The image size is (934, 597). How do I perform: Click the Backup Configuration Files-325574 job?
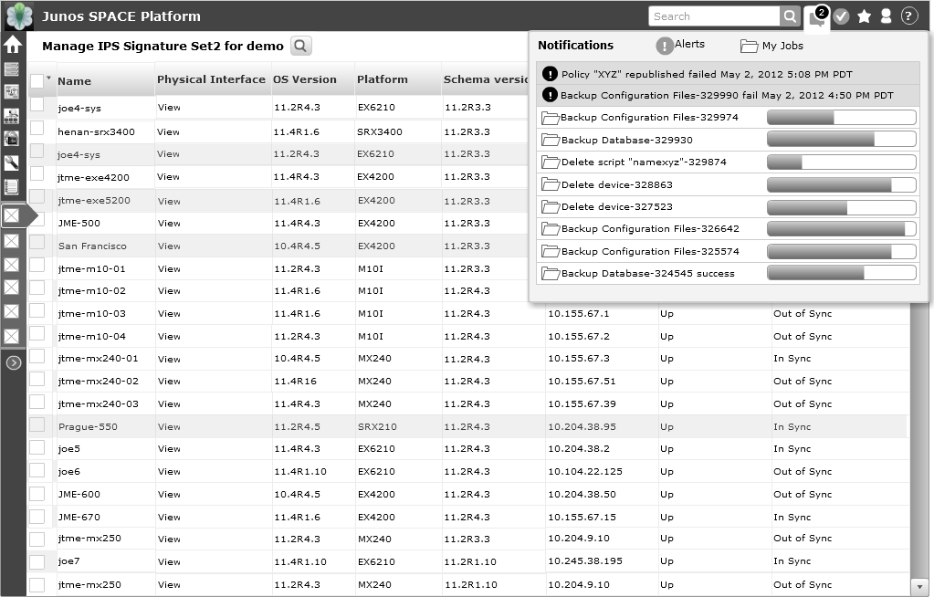pyautogui.click(x=728, y=251)
